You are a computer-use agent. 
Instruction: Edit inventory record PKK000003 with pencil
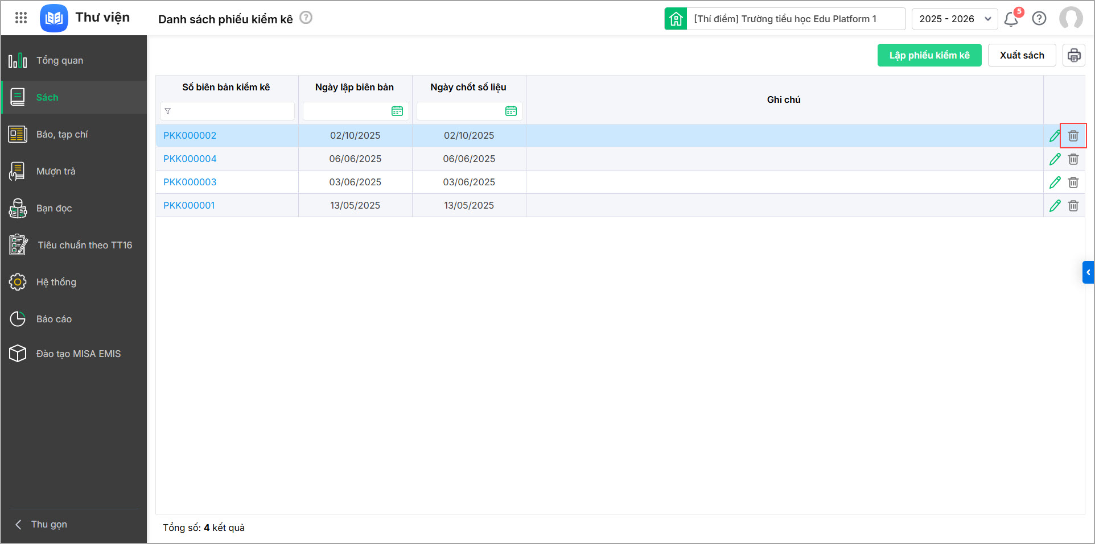[x=1055, y=182]
